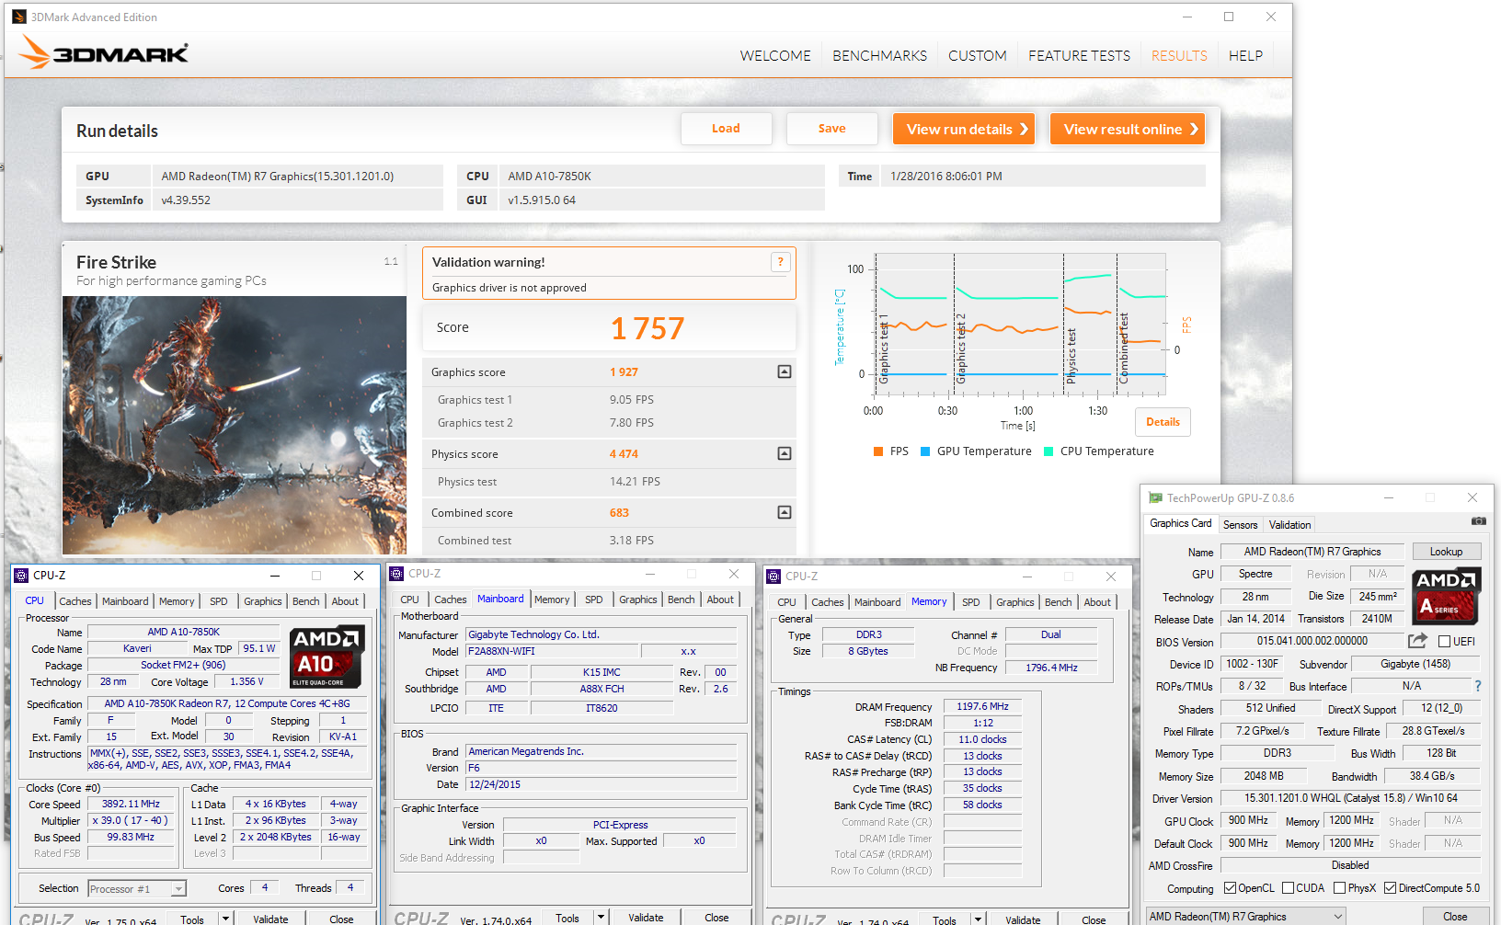Toggle the UEFI checkbox in GPU-Z
1501x925 pixels.
[x=1444, y=642]
